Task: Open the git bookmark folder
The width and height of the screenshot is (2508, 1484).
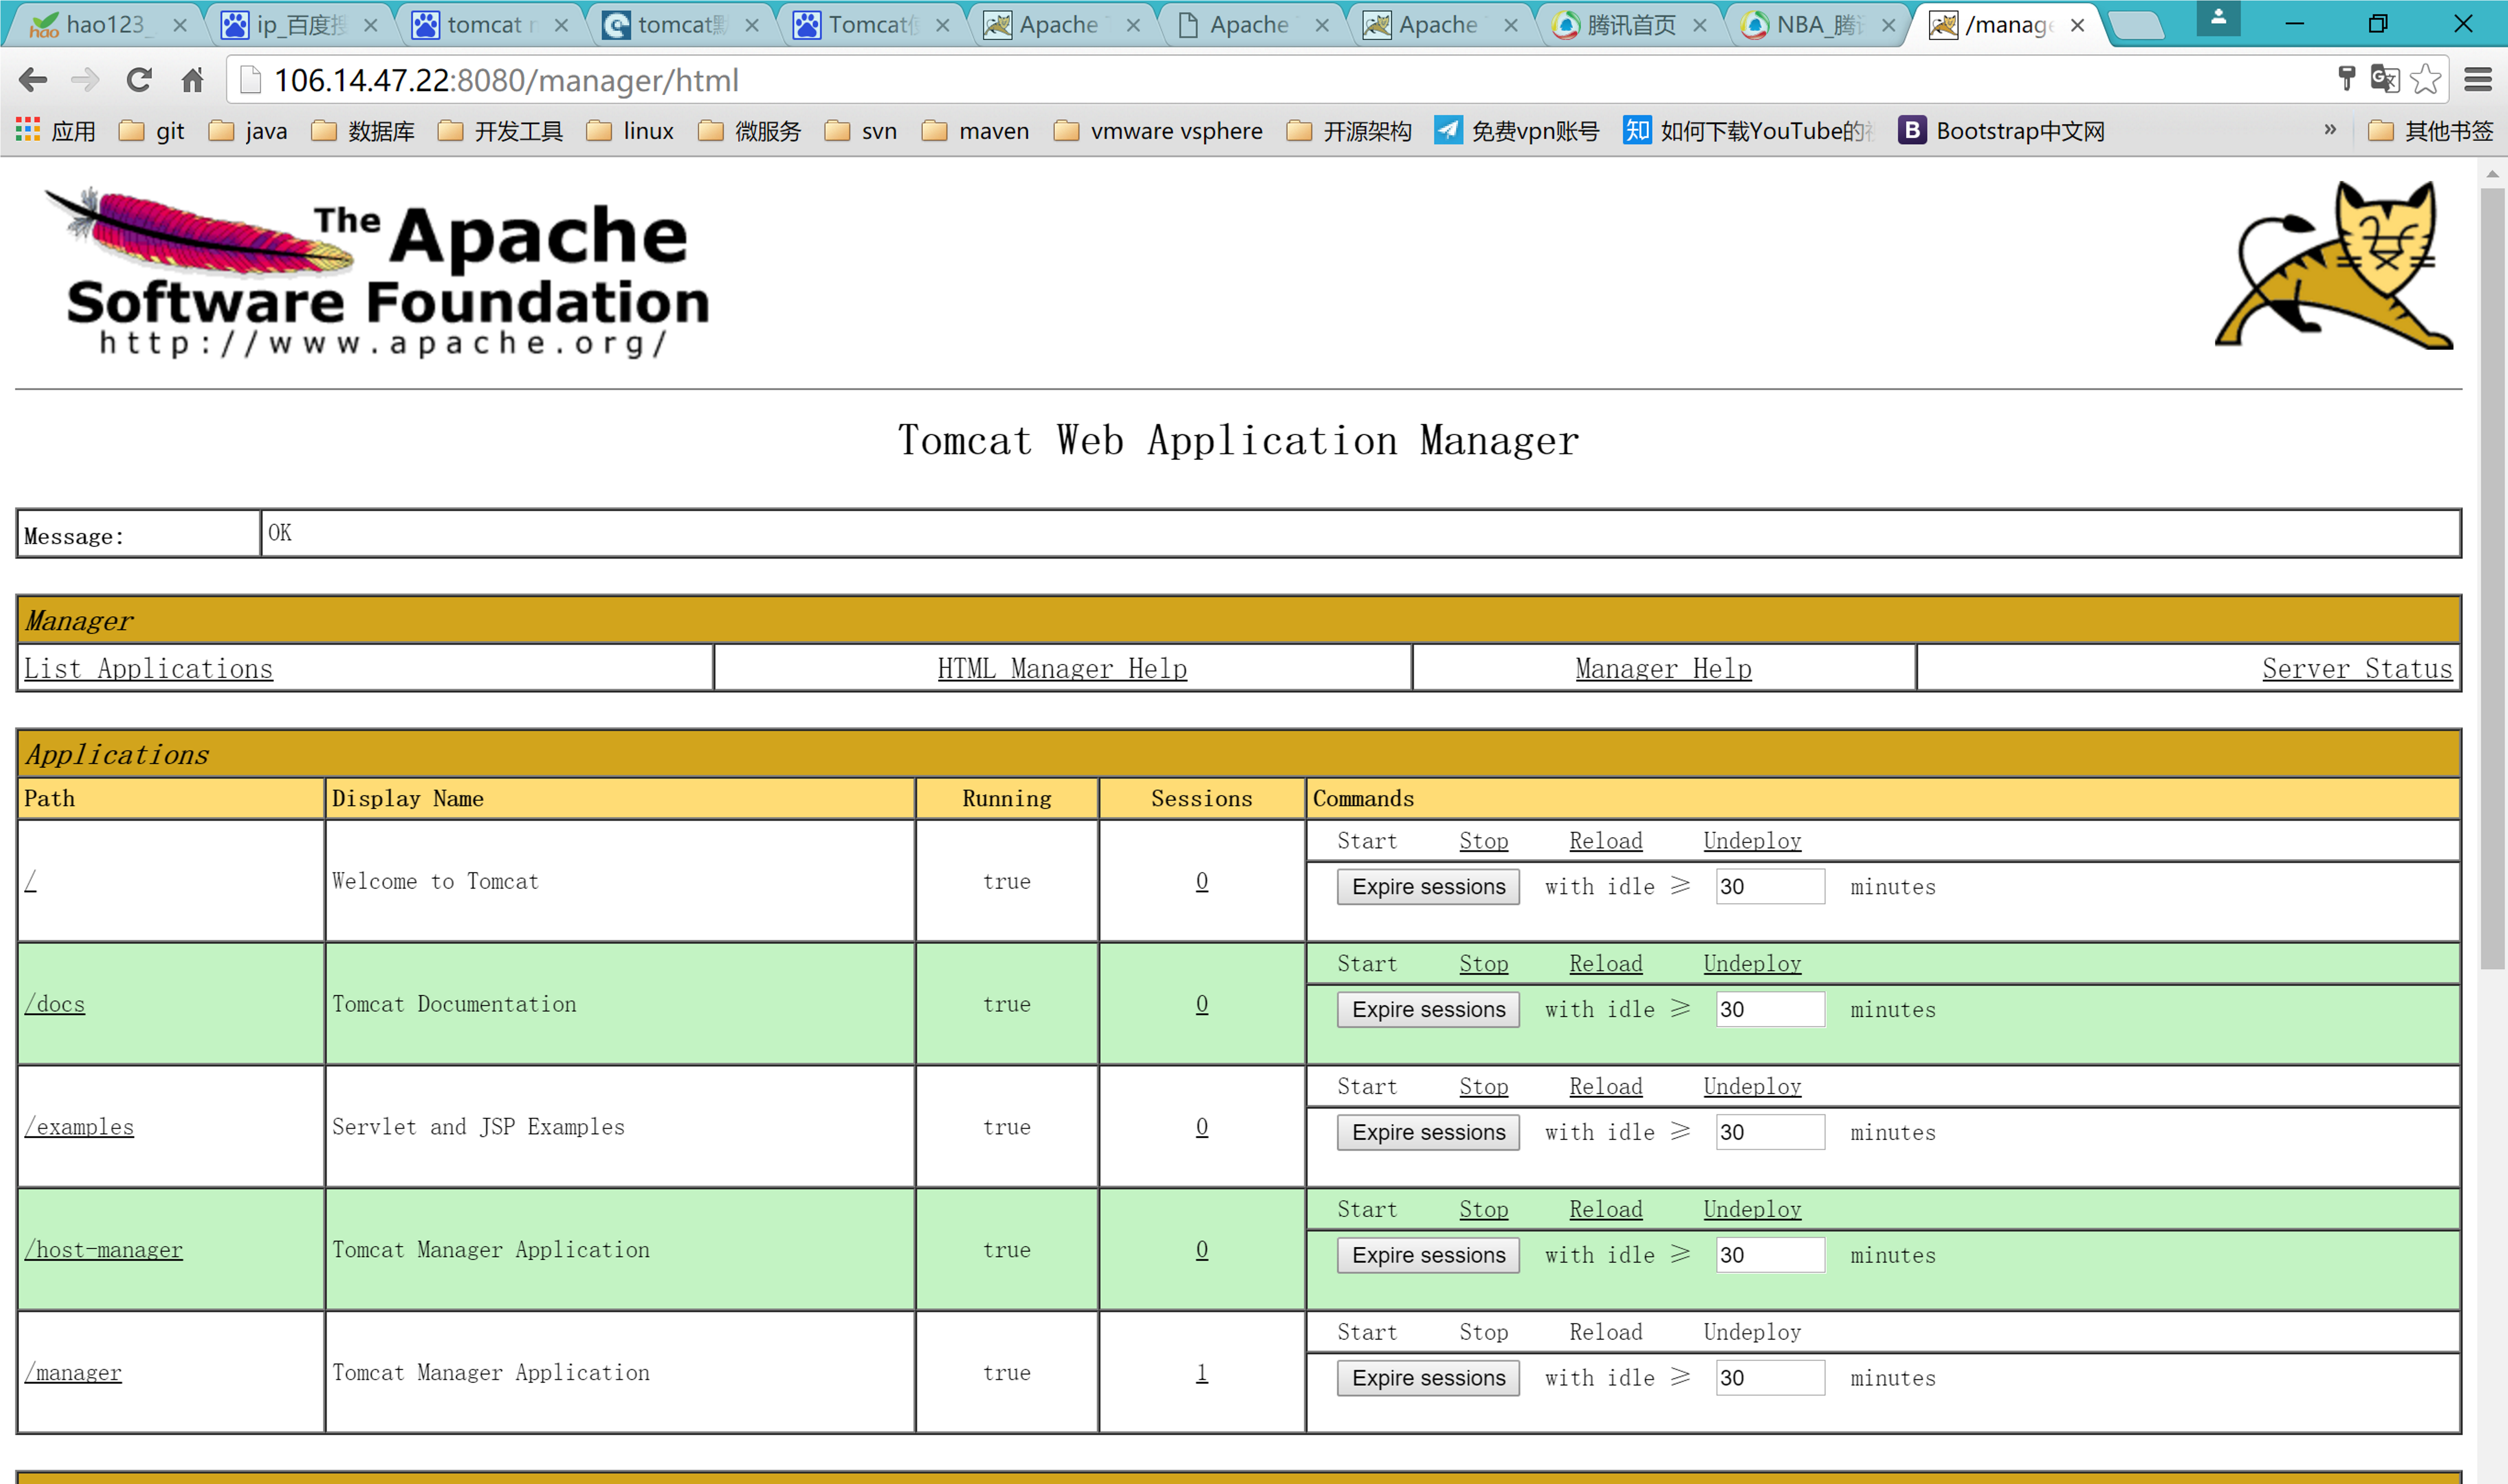Action: (x=152, y=131)
